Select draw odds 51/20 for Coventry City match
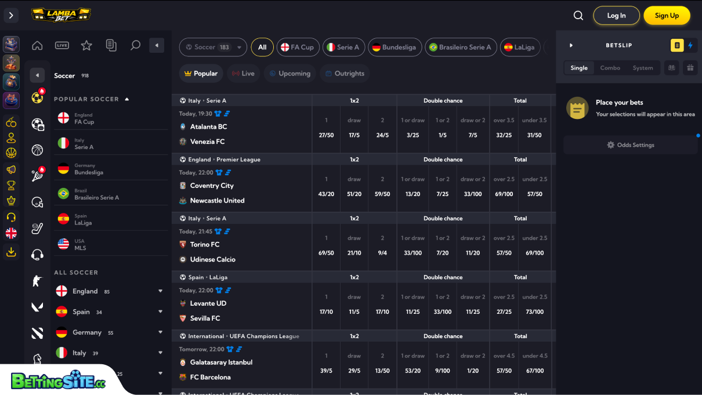 click(354, 194)
